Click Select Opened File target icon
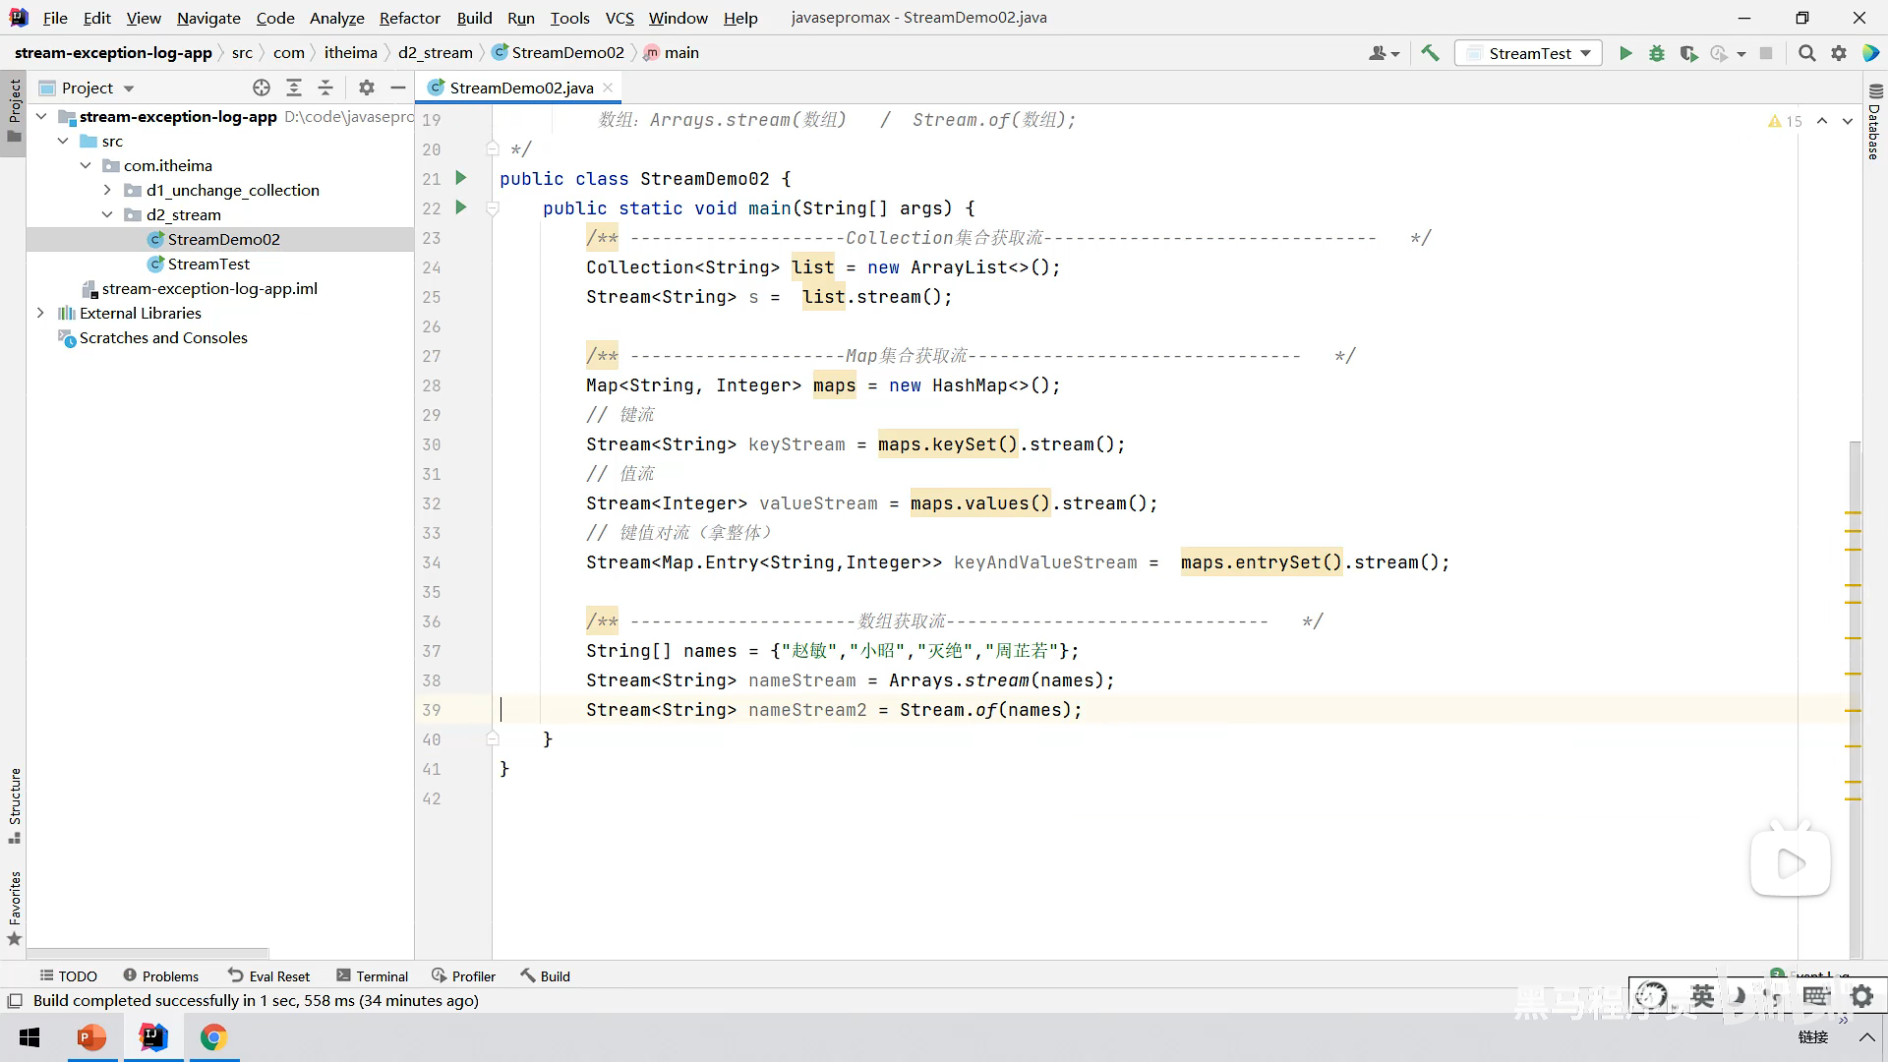This screenshot has width=1888, height=1062. click(261, 88)
